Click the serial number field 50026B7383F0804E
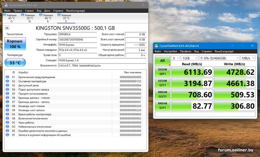The height and width of the screenshot is (157, 260). [x=77, y=39]
